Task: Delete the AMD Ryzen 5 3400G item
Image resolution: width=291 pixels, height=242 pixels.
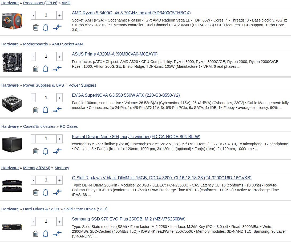Action: 35,27
